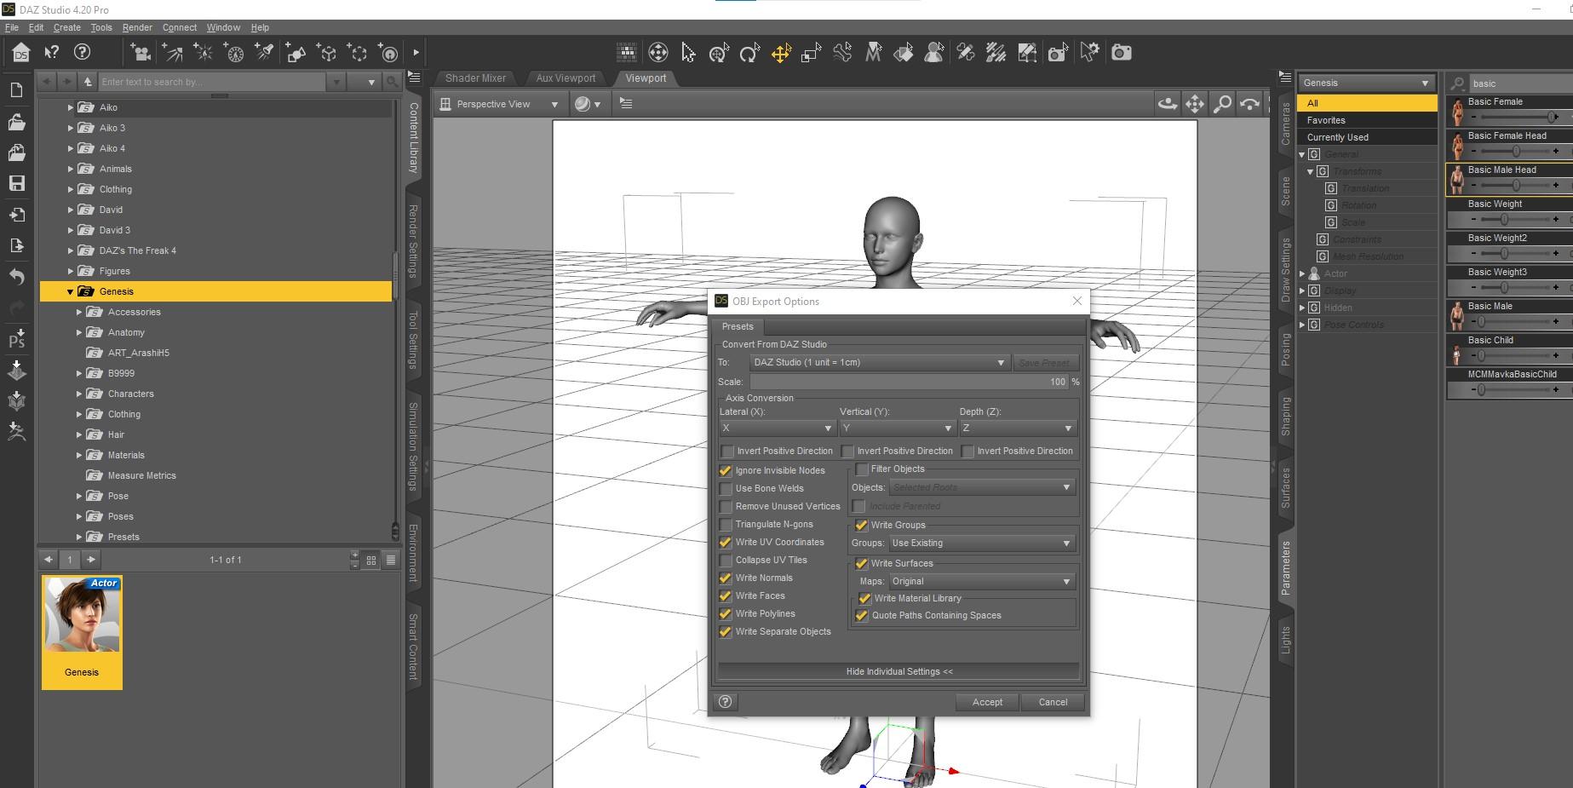Open the Perspective View dropdown
Screen dimensions: 1573x788
(x=500, y=104)
